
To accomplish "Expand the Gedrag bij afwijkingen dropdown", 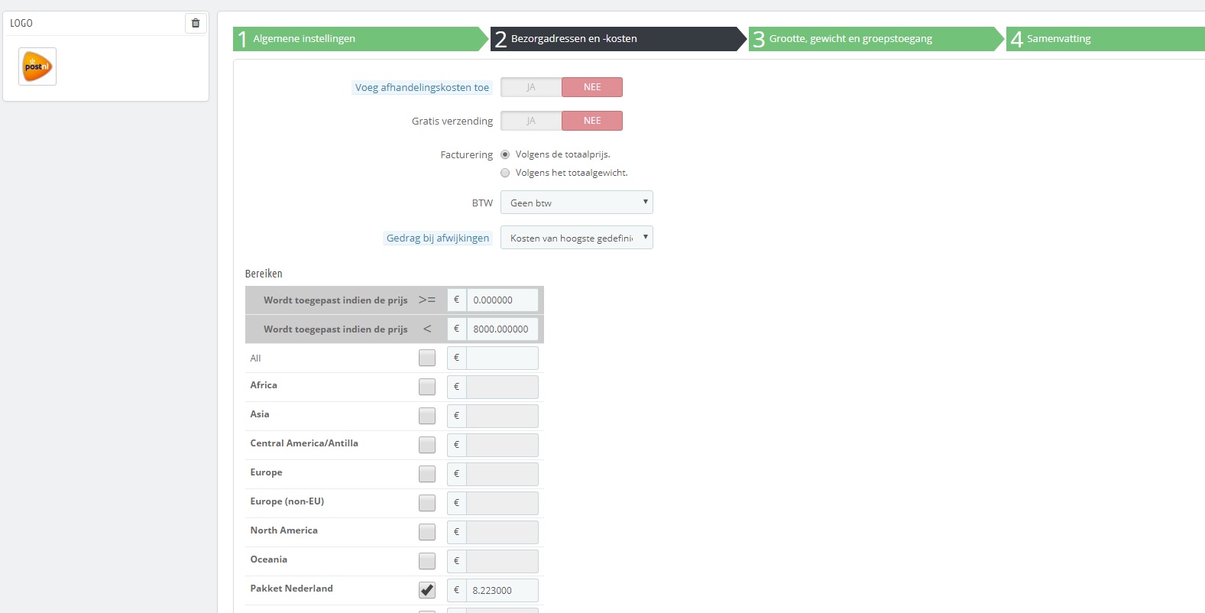I will (x=577, y=238).
